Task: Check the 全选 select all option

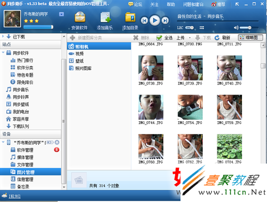Action: pyautogui.click(x=164, y=38)
